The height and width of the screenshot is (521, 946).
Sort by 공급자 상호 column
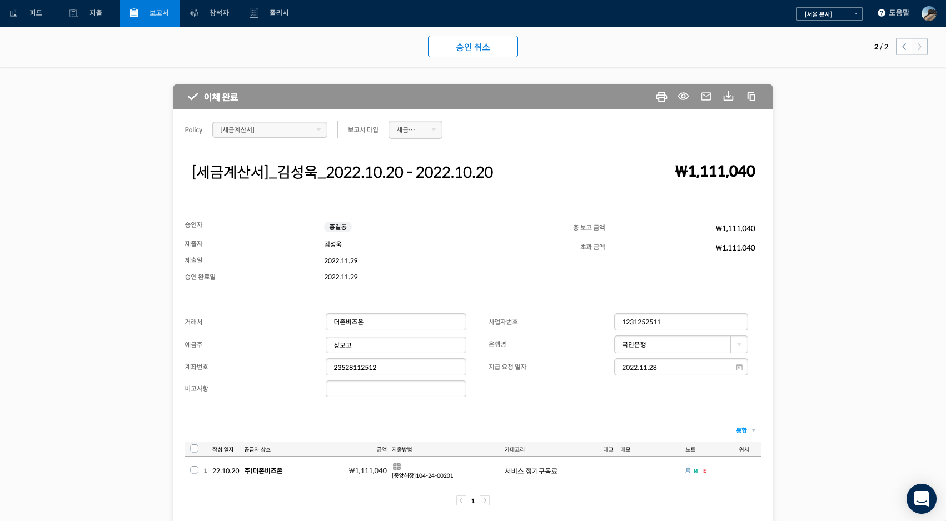point(257,449)
